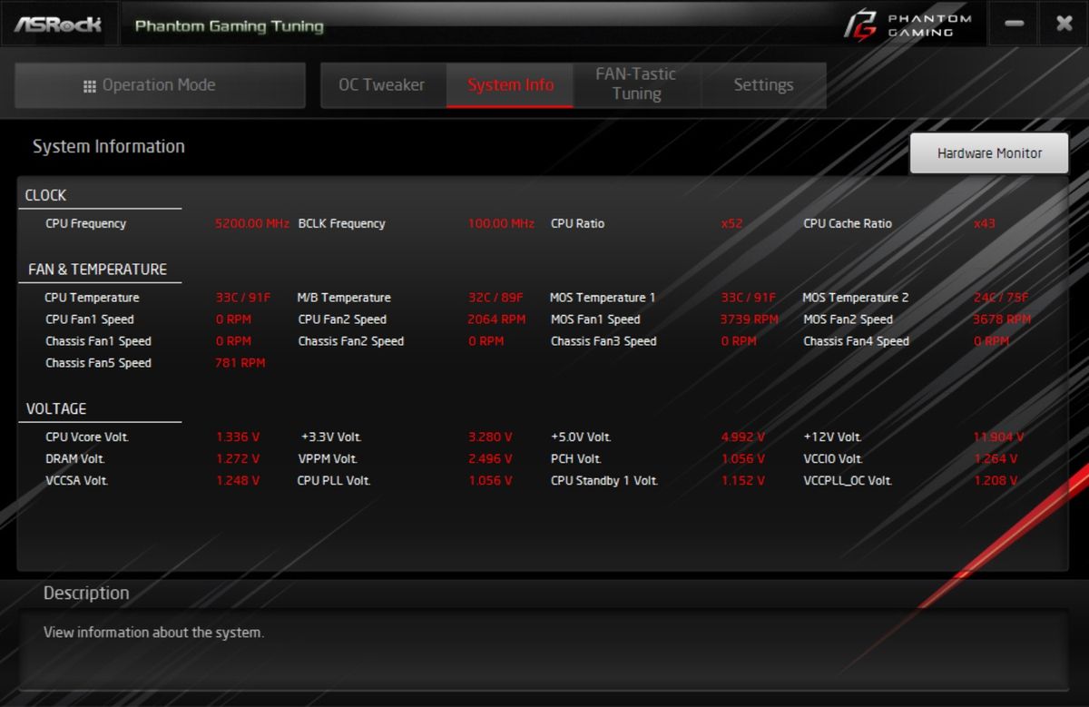Click the CPU Standby 1 Volt. value 1.152 V

point(743,481)
